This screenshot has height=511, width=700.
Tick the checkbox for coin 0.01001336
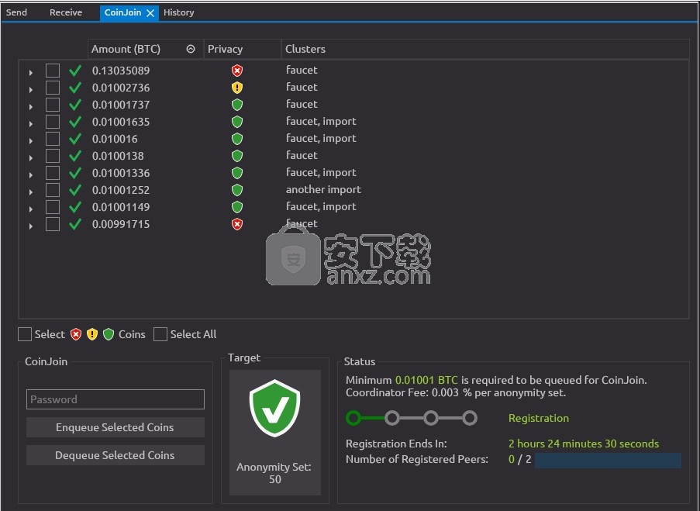pyautogui.click(x=53, y=173)
